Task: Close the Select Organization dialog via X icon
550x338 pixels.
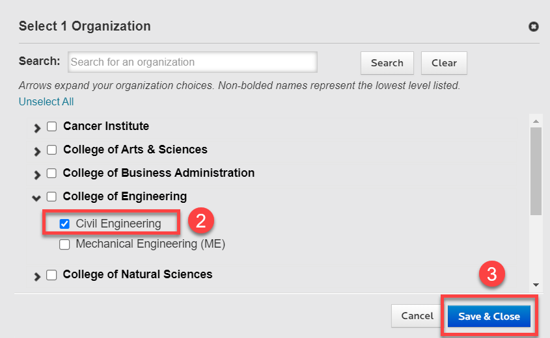Action: tap(534, 27)
